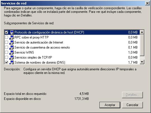
Task: Select the Servicio de autenticación de Internet row
Action: tap(72, 42)
